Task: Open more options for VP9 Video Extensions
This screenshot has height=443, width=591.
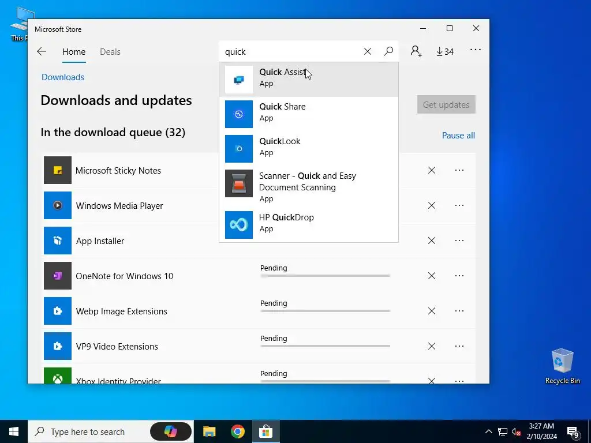Action: tap(459, 346)
